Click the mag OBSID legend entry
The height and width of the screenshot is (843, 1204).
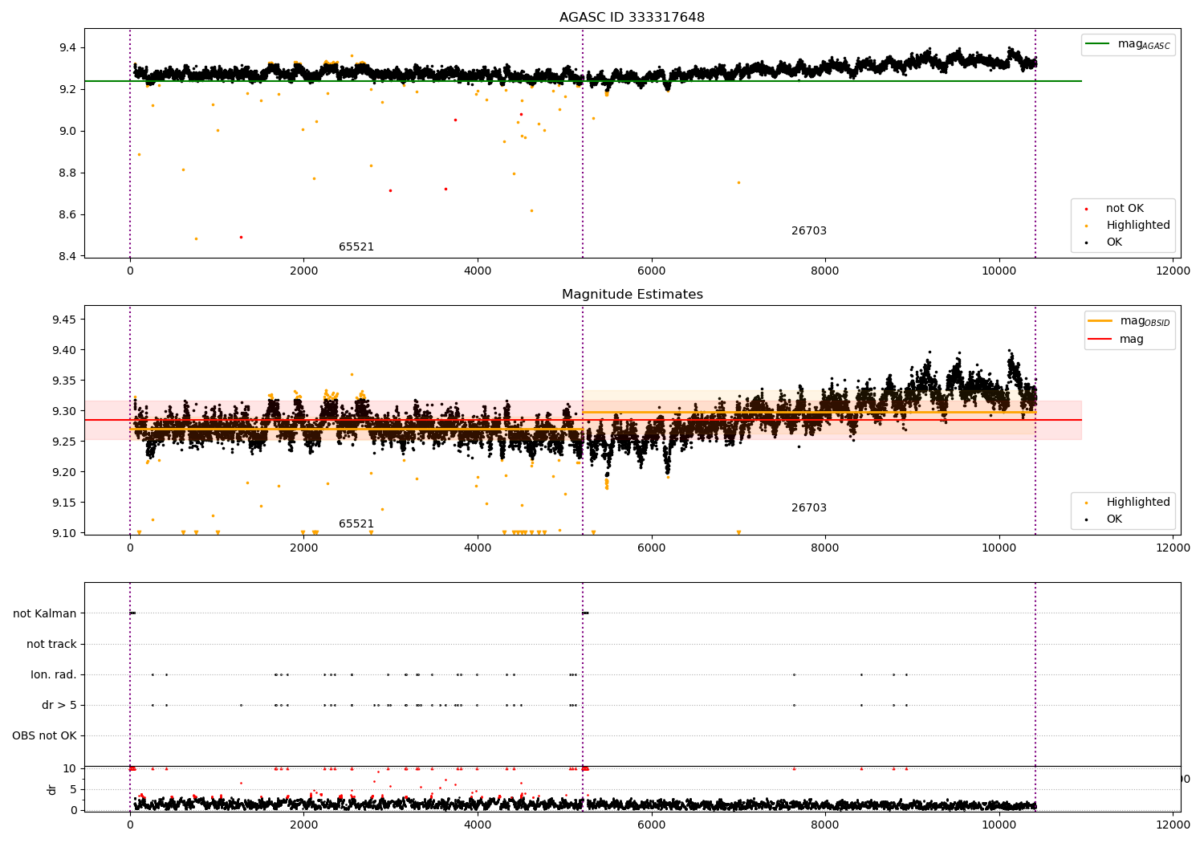[1128, 322]
